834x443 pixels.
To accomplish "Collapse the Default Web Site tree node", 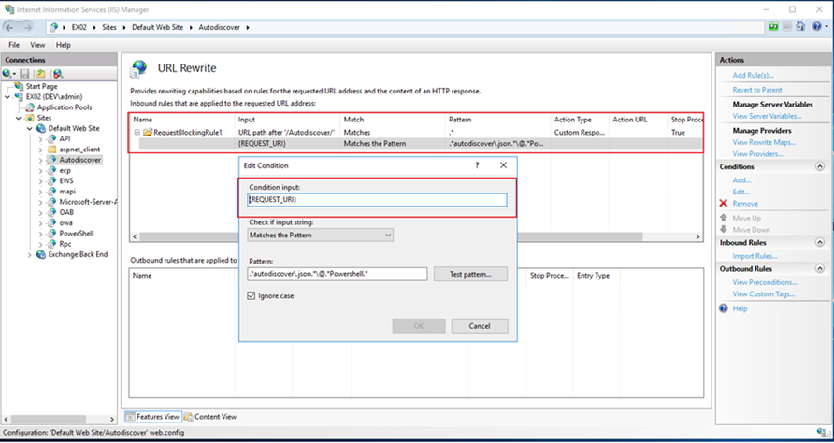I will tap(31, 128).
